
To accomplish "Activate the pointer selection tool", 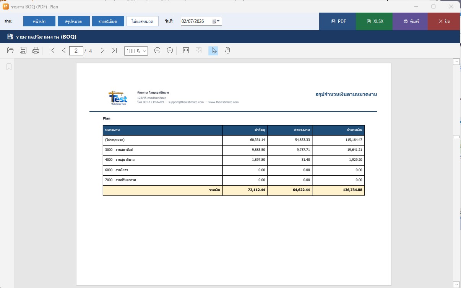I will pos(213,50).
